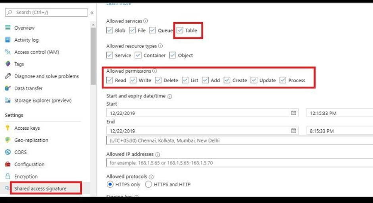This screenshot has width=373, height=203.
Task: Click the Overview menu icon
Action: coord(8,28)
